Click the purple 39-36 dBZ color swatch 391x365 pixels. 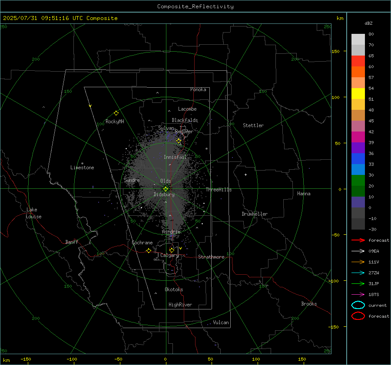pyautogui.click(x=358, y=148)
